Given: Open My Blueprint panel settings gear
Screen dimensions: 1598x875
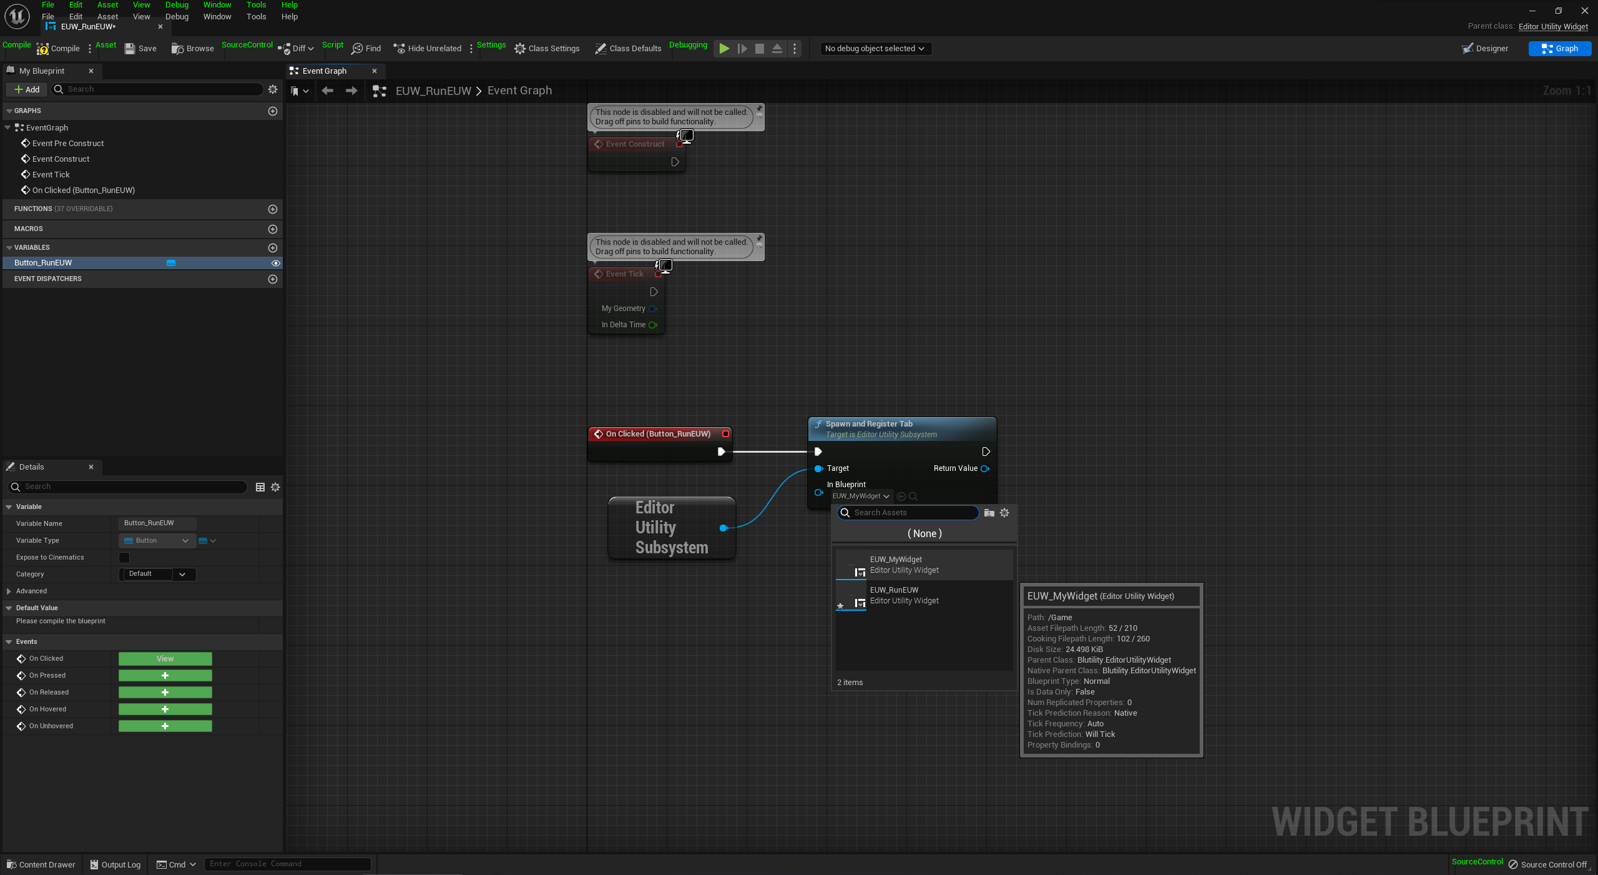Looking at the screenshot, I should 273,89.
